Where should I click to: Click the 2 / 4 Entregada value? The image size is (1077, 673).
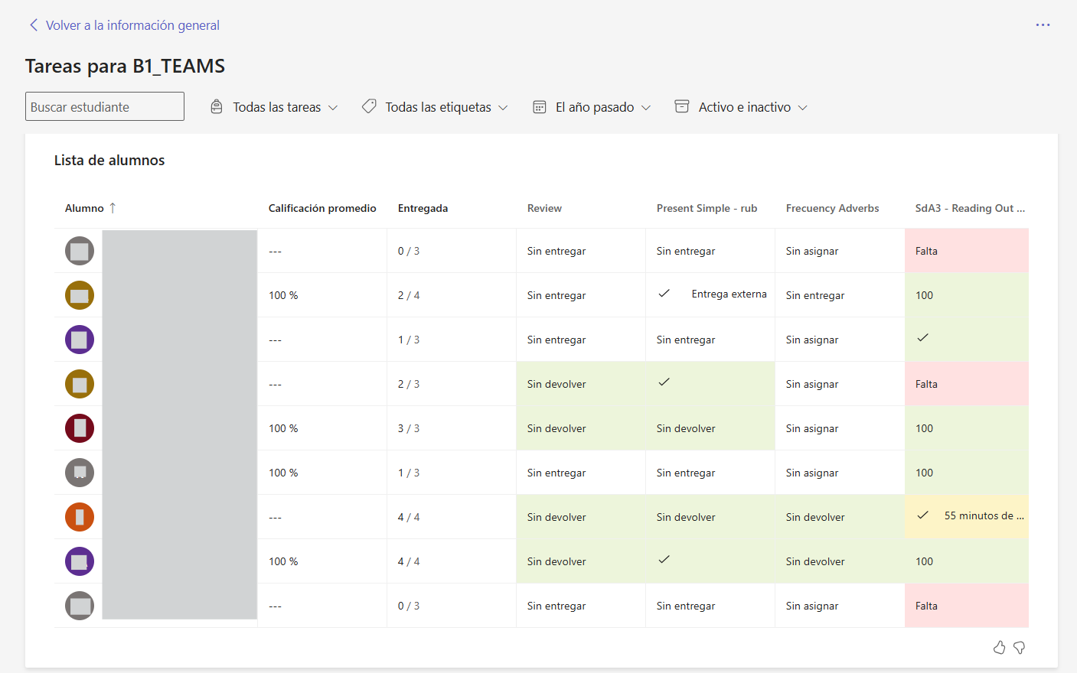point(409,295)
